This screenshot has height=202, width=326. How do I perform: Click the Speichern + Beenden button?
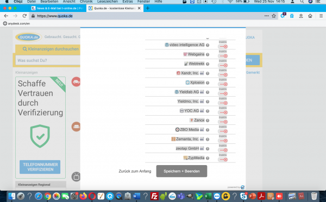coord(181,171)
